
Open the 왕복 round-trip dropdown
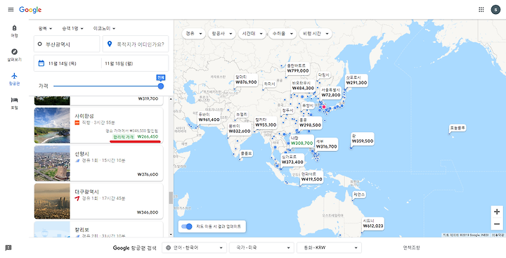45,28
